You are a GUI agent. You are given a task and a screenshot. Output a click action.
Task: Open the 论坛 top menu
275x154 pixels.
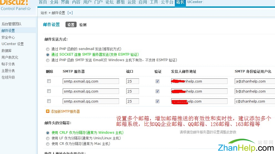coord(109,2)
